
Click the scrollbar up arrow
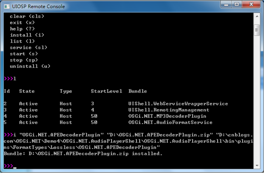click(x=257, y=16)
